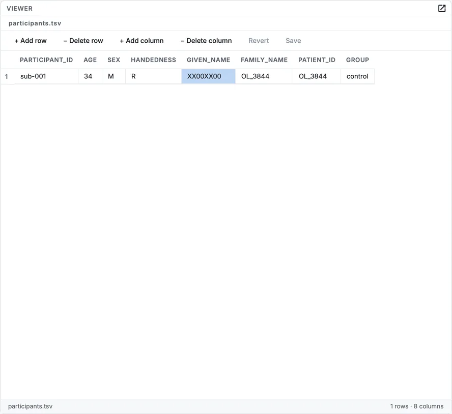Select row number 1

click(x=7, y=77)
